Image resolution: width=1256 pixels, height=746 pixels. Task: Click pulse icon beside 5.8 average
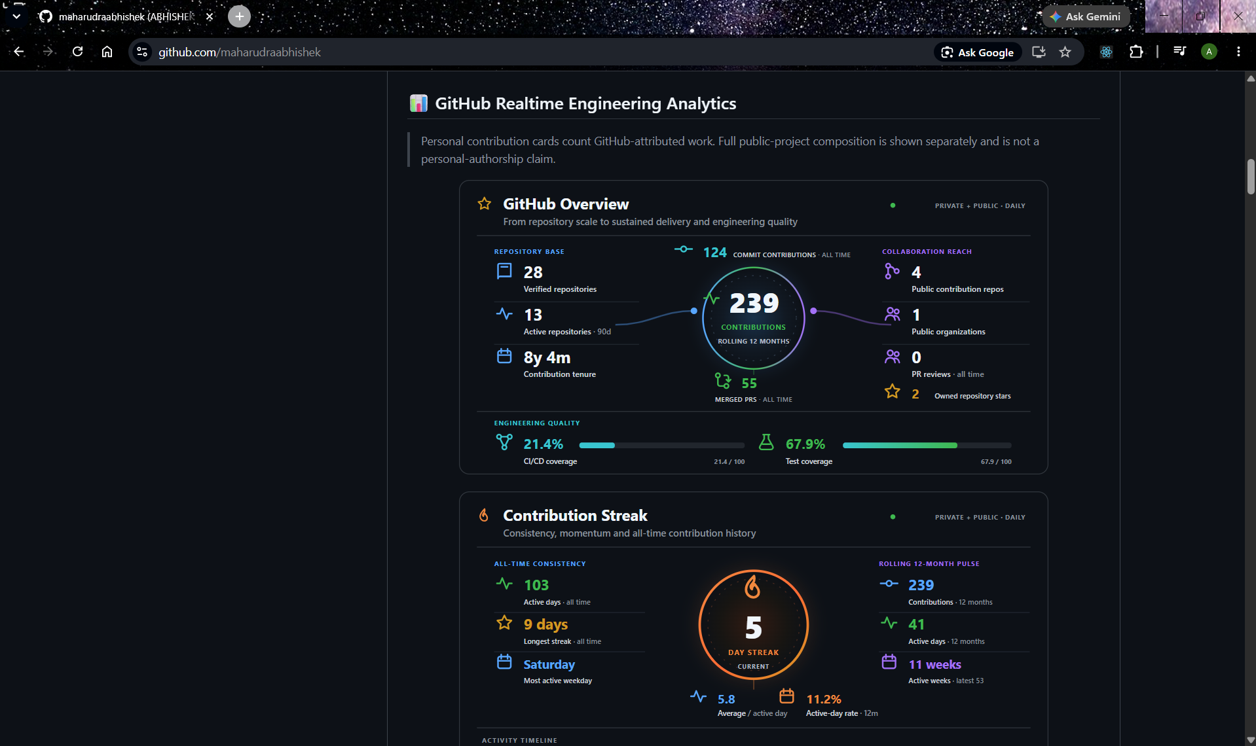pos(698,696)
